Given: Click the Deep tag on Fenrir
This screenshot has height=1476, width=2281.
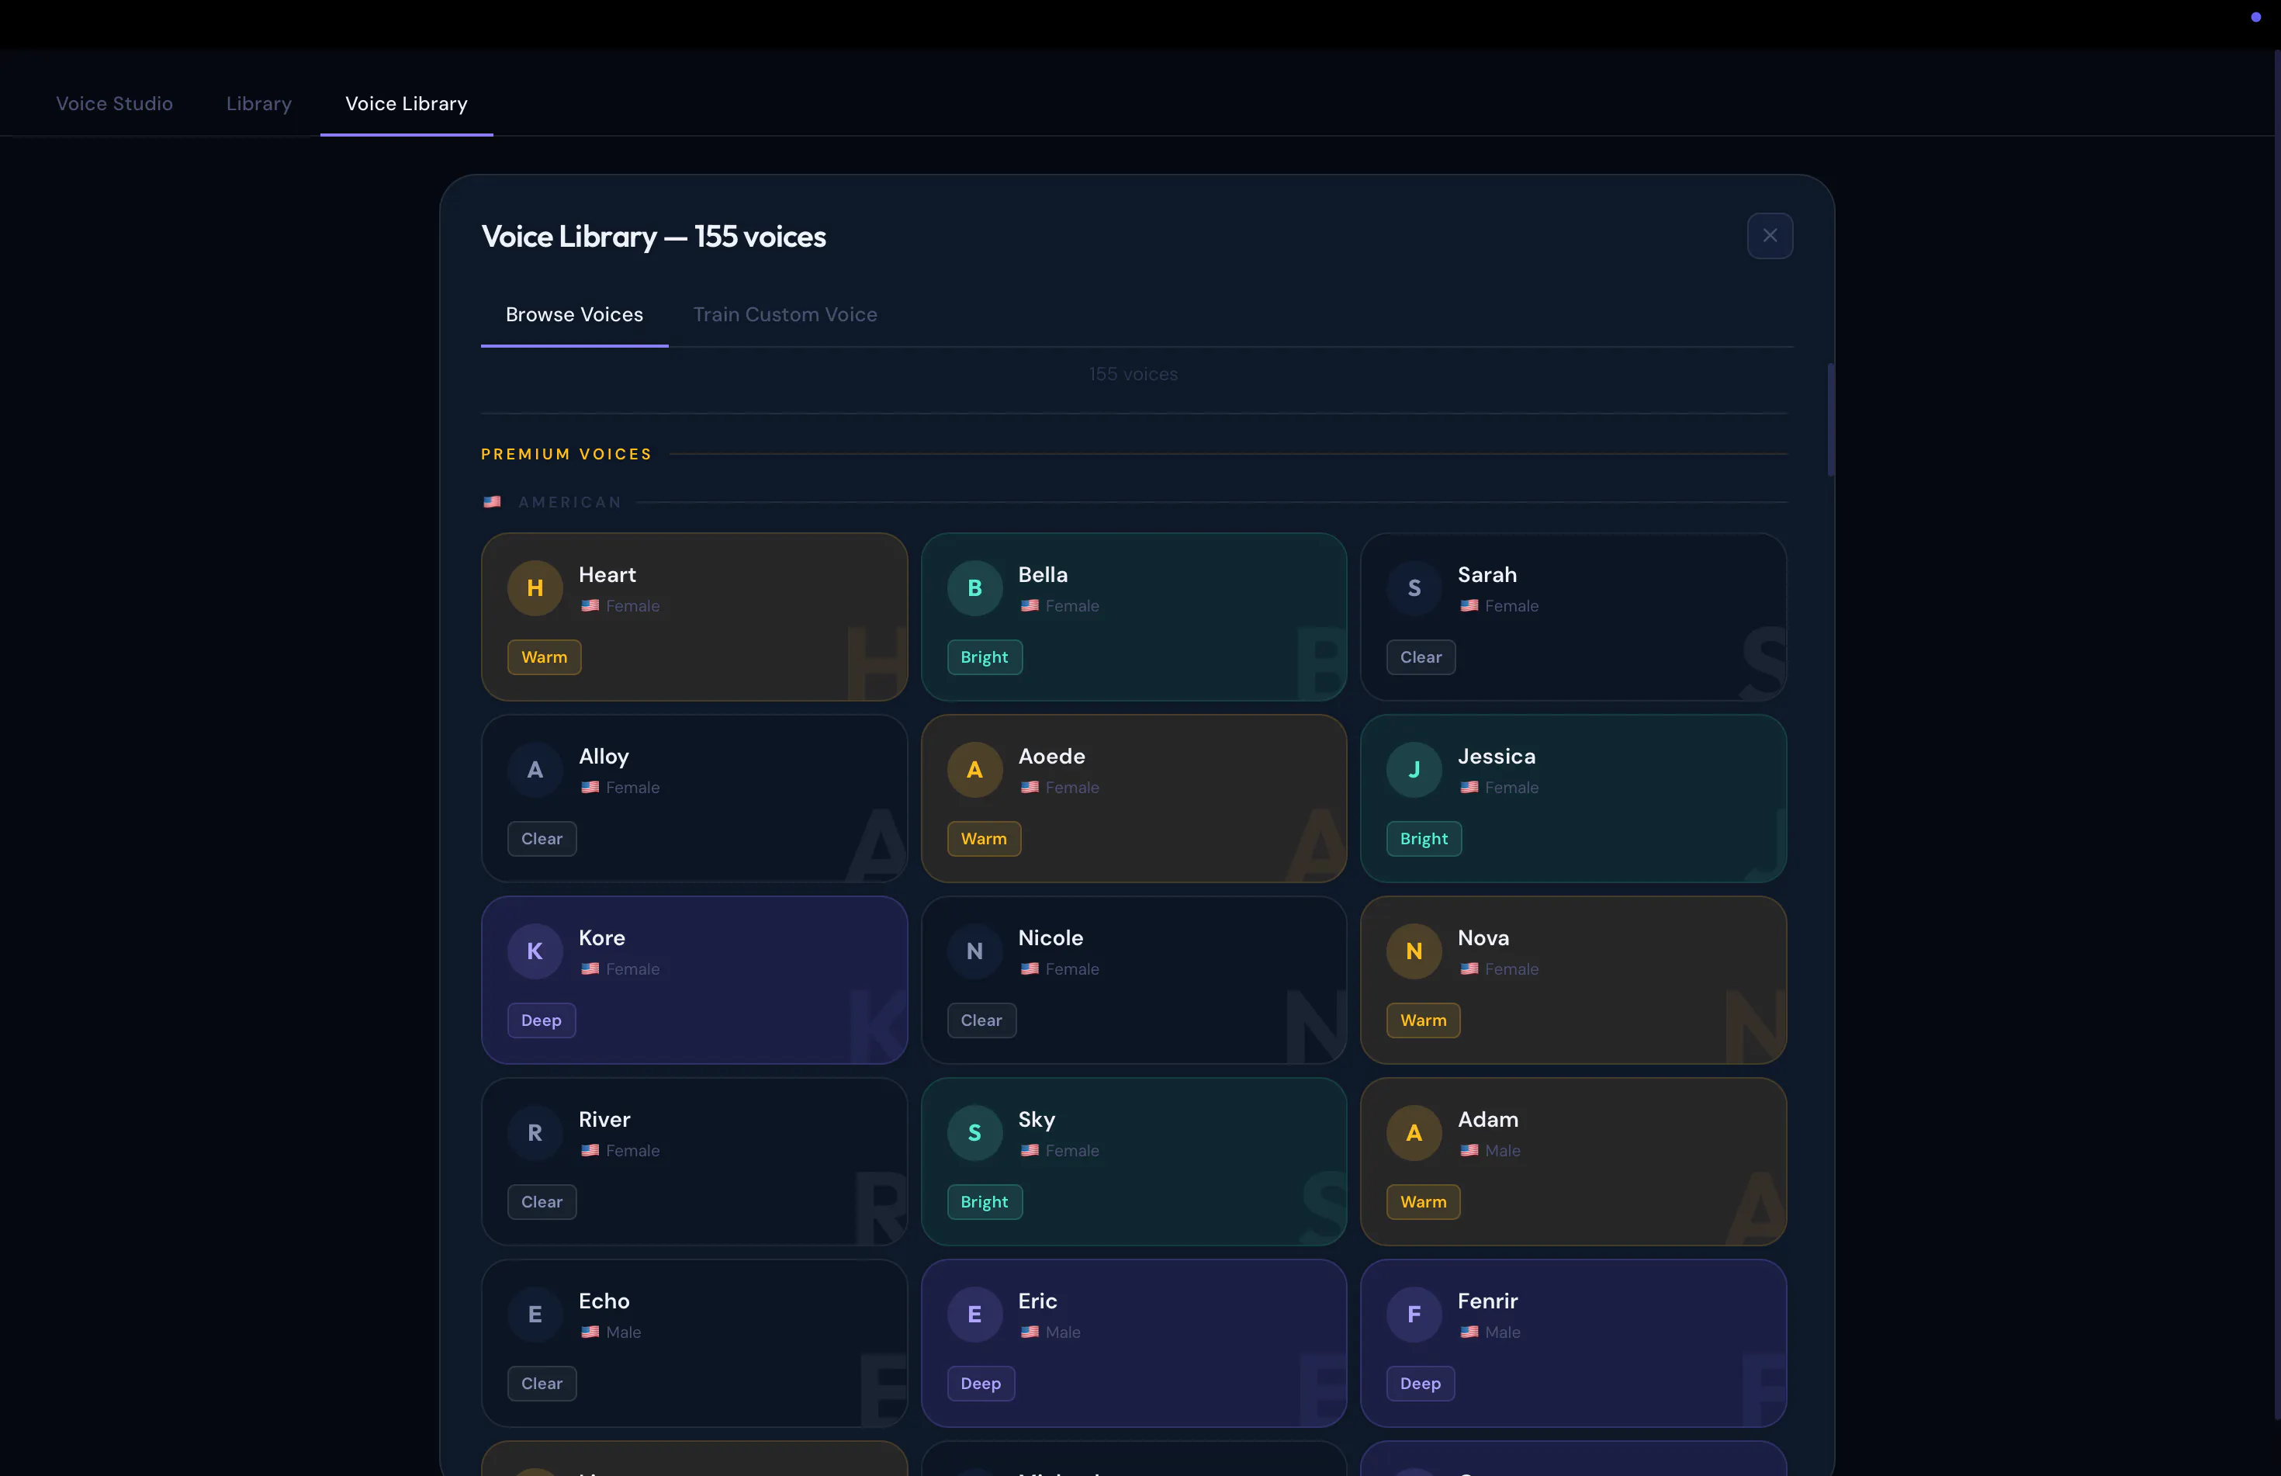Looking at the screenshot, I should pos(1420,1384).
